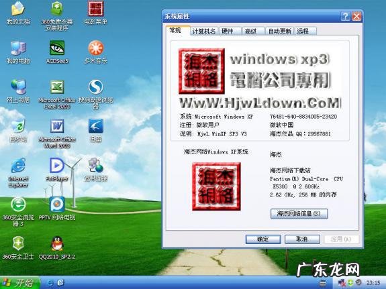Switch to the 自动更新 tab

(x=280, y=32)
